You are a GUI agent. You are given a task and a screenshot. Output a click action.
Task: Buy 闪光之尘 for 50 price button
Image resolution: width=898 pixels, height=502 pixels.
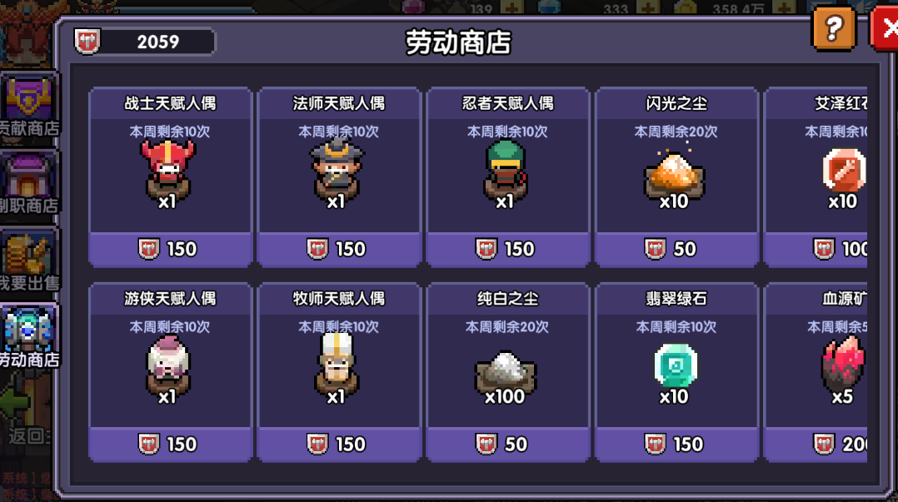click(x=677, y=249)
